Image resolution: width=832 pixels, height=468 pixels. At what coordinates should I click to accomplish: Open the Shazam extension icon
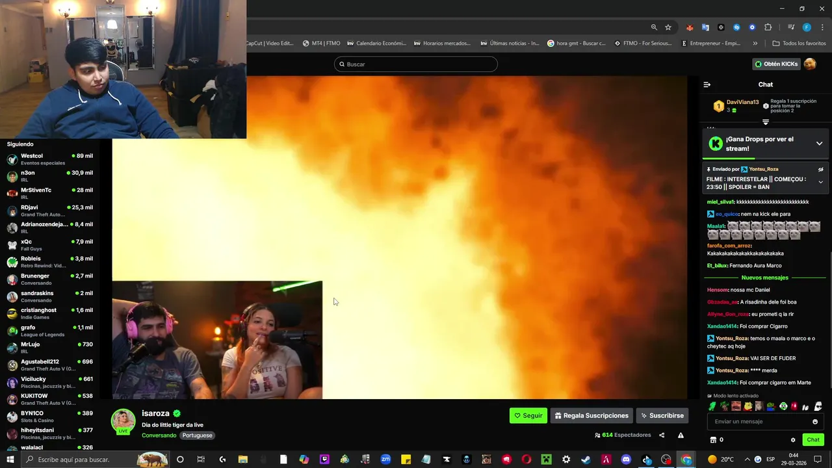coord(736,27)
